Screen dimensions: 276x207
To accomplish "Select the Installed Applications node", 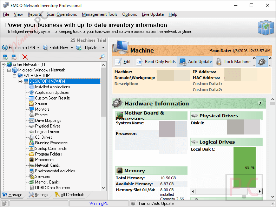I will (x=52, y=87).
